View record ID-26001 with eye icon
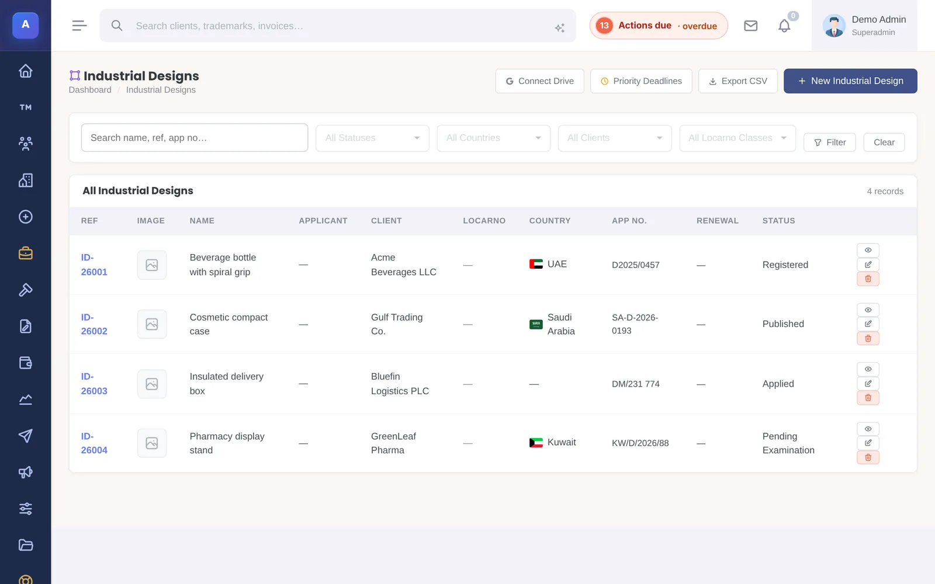 (x=868, y=250)
